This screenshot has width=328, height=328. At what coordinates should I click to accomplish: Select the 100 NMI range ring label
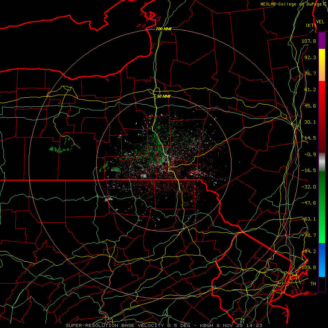click(x=164, y=29)
